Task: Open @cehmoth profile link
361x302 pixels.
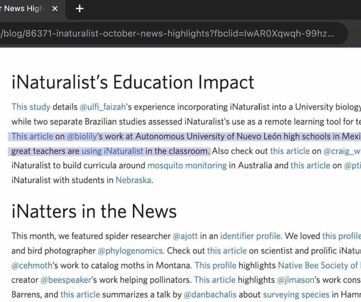Action: tap(32, 266)
